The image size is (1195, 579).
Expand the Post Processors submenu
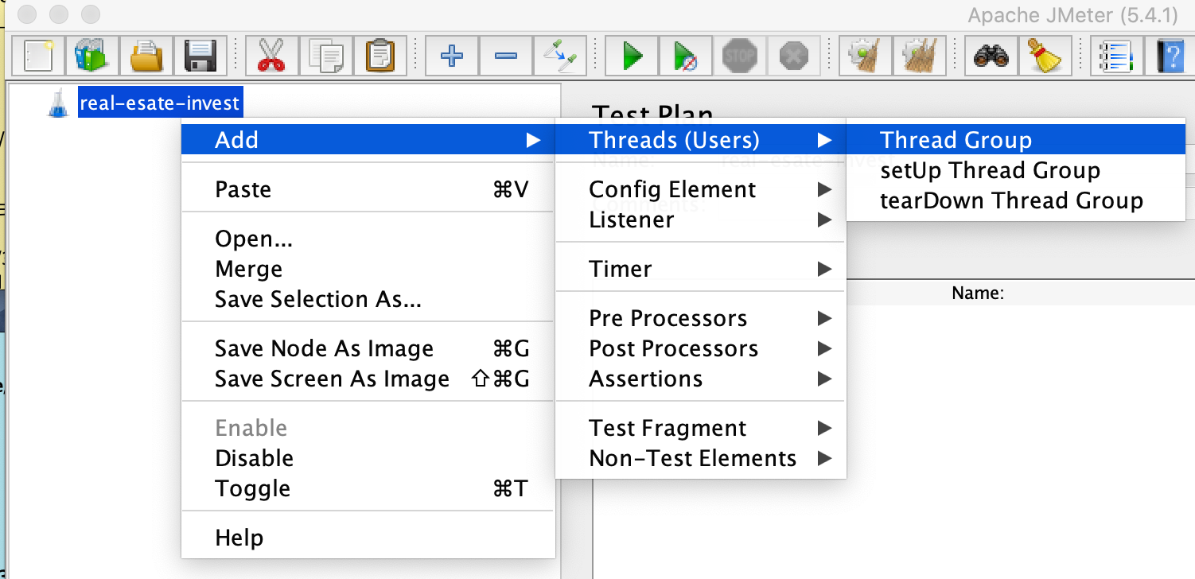coord(701,348)
